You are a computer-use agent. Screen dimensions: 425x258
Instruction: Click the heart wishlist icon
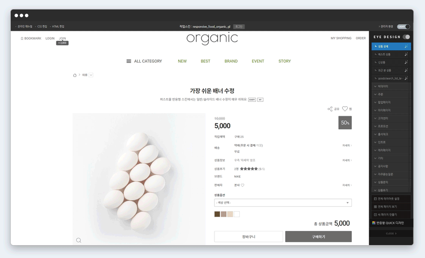pyautogui.click(x=345, y=109)
